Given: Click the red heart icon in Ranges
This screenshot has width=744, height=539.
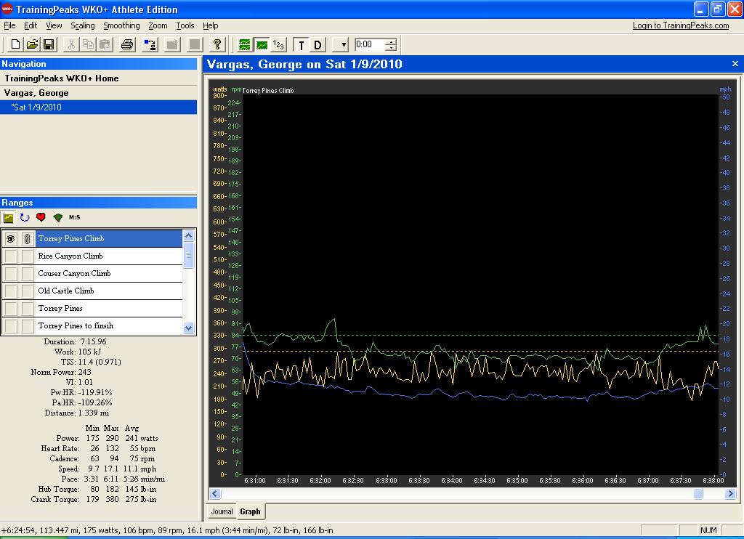Looking at the screenshot, I should pos(41,217).
